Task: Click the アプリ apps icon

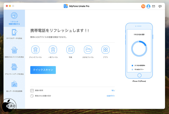Action: click(106, 50)
